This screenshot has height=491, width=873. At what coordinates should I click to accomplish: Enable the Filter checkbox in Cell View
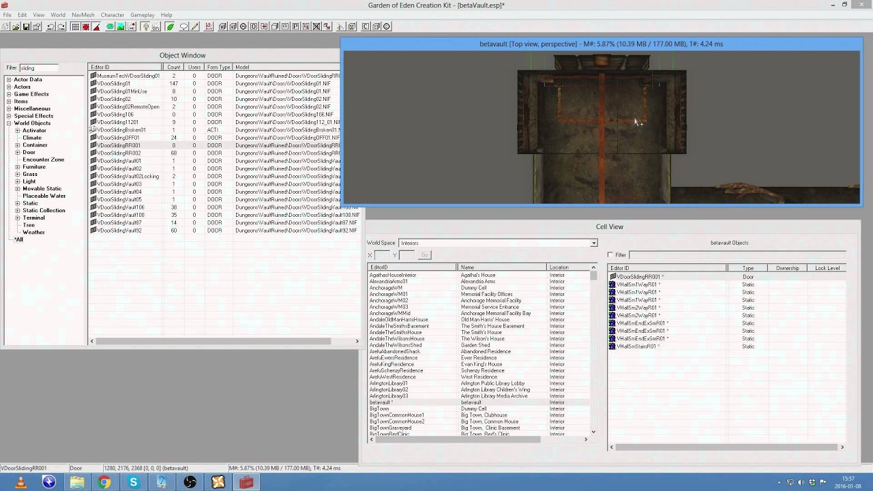point(610,255)
